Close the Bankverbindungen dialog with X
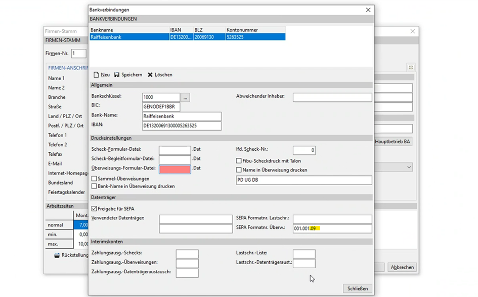 click(368, 10)
